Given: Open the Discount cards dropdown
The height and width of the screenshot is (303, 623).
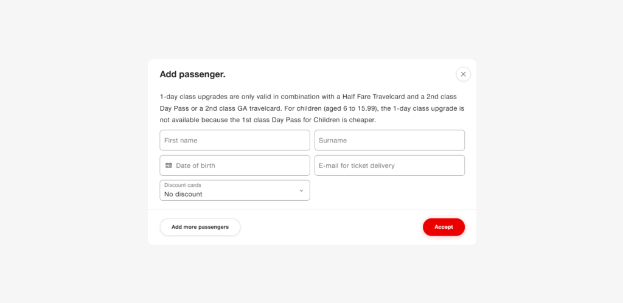Looking at the screenshot, I should point(234,190).
